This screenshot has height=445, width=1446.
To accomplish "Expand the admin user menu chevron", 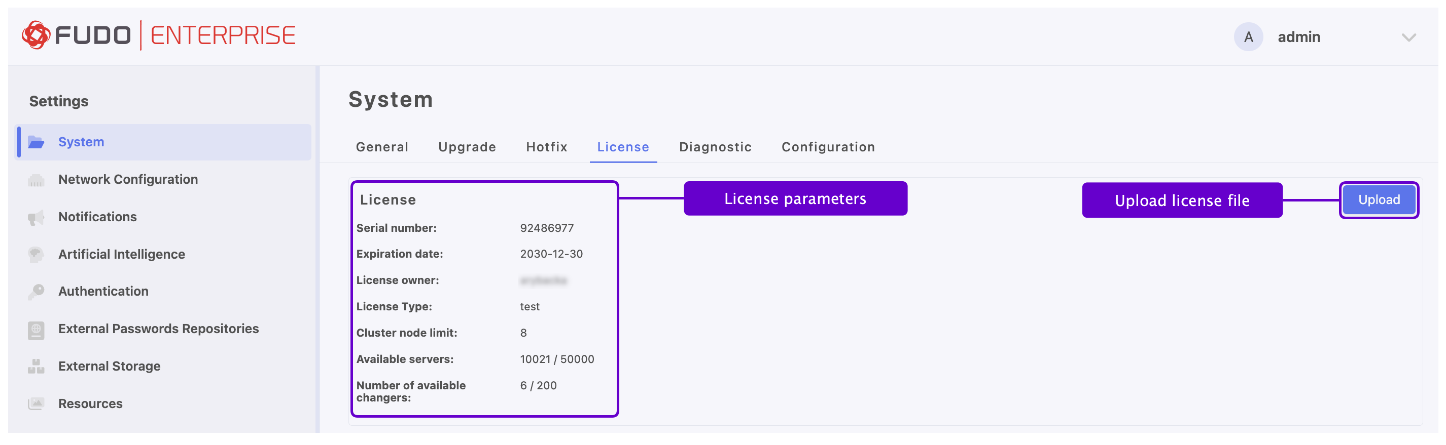I will tap(1408, 37).
